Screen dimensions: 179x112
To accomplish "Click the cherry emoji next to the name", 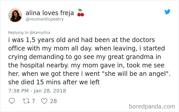I will tap(80, 13).
